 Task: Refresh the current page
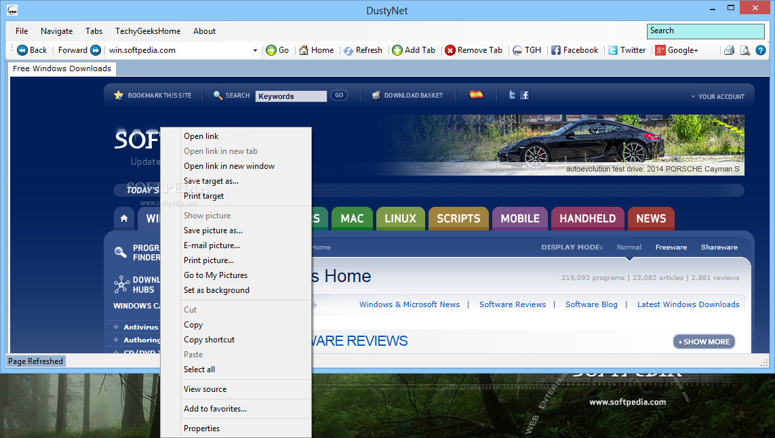tap(363, 50)
